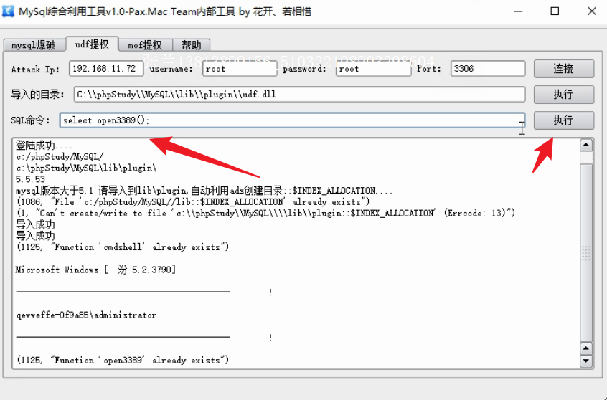
Task: Click the 连接 connect button
Action: [564, 69]
